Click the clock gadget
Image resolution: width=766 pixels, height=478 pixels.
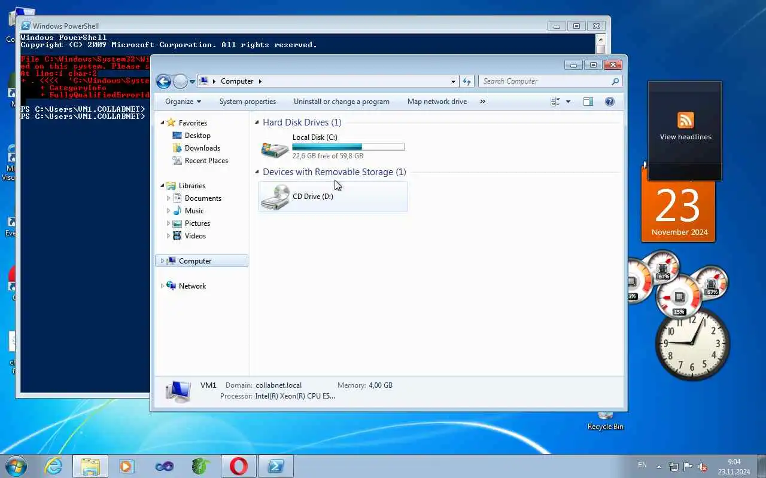pos(692,344)
